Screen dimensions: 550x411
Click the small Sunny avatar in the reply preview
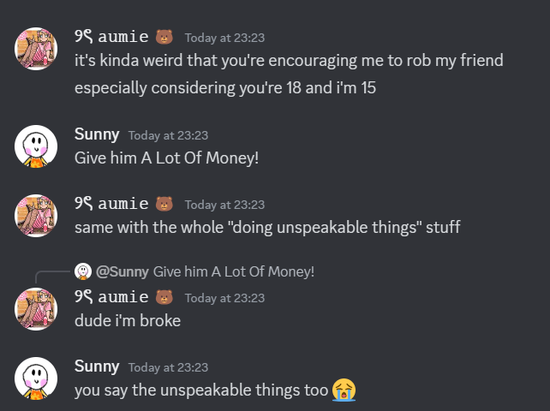[x=83, y=271]
